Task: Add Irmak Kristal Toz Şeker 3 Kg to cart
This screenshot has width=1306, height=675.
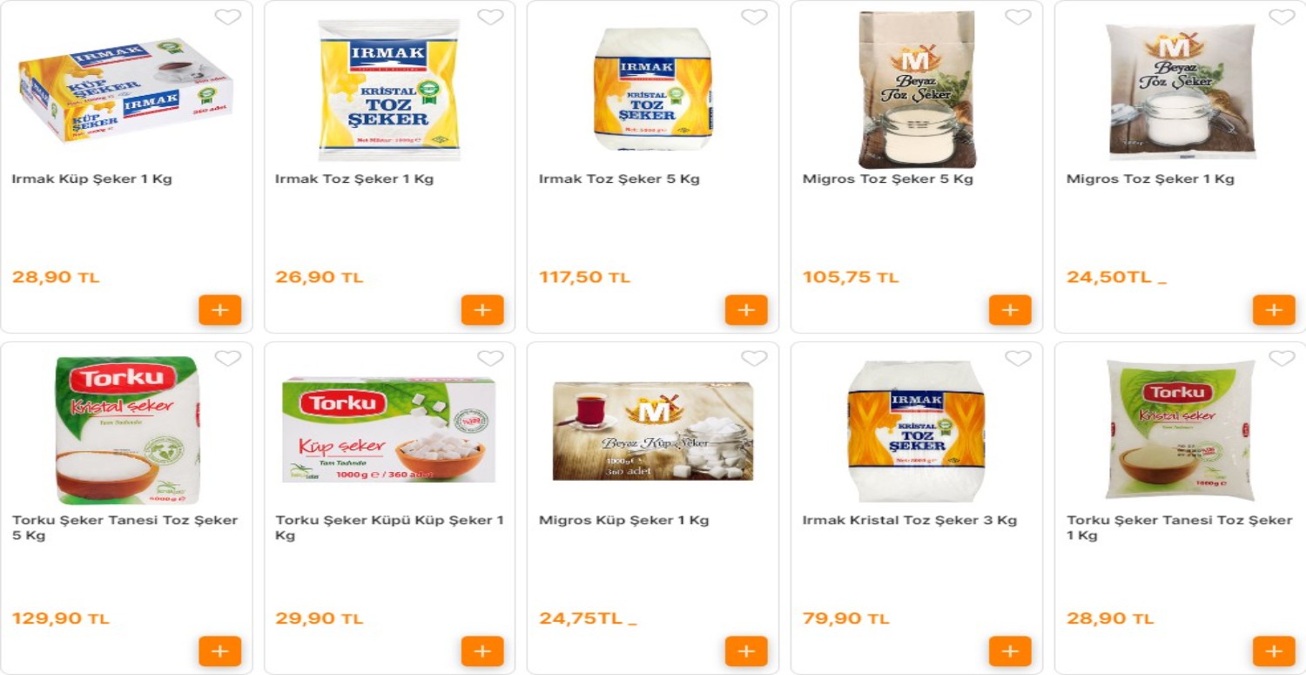Action: tap(1010, 651)
